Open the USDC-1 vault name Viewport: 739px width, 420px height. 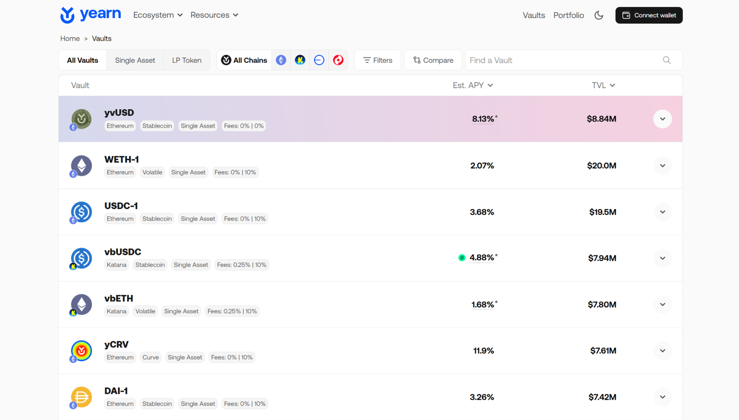coord(121,206)
